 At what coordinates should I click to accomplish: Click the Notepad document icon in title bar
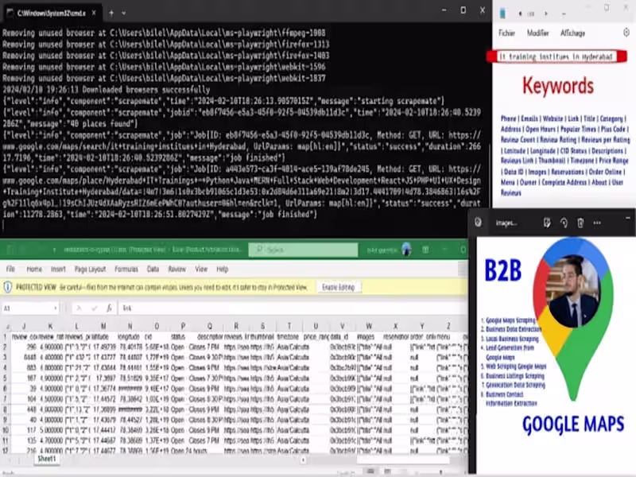click(502, 14)
